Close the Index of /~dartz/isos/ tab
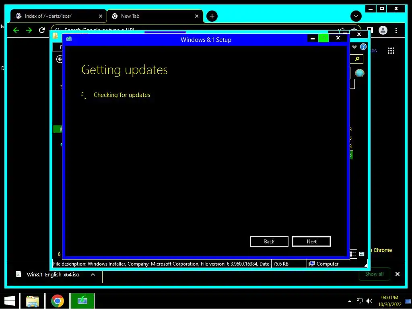Viewport: 412px width, 309px height. coord(100,16)
